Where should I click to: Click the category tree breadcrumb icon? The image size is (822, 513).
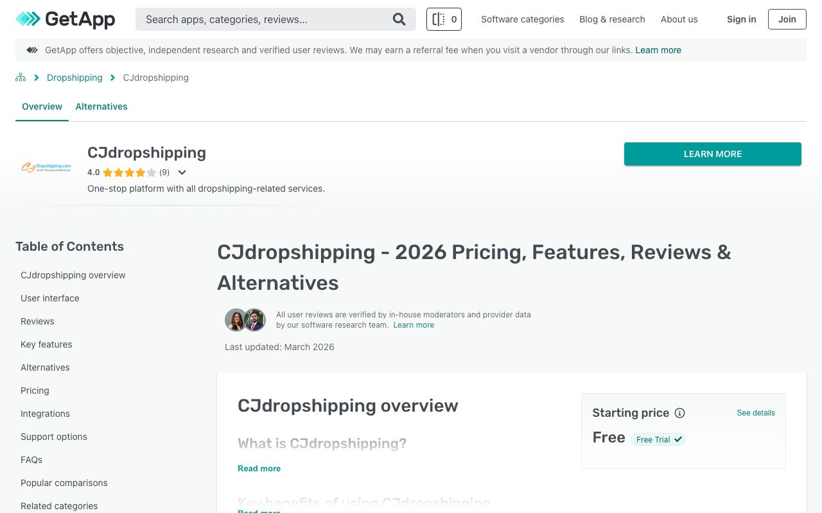21,78
